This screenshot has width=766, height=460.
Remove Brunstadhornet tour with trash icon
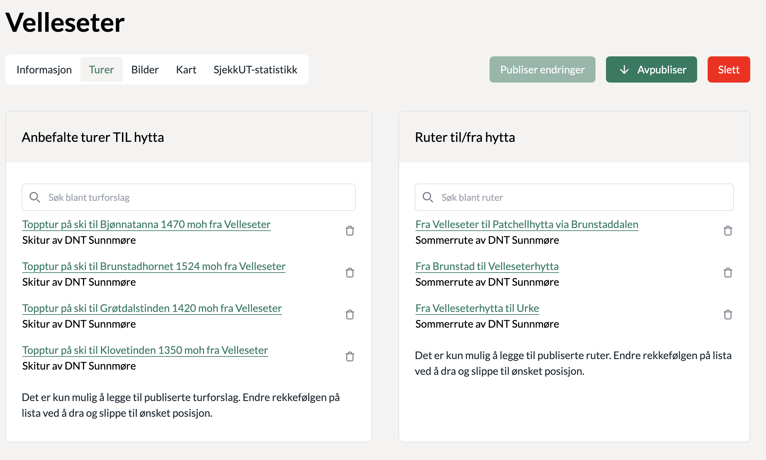pos(350,273)
